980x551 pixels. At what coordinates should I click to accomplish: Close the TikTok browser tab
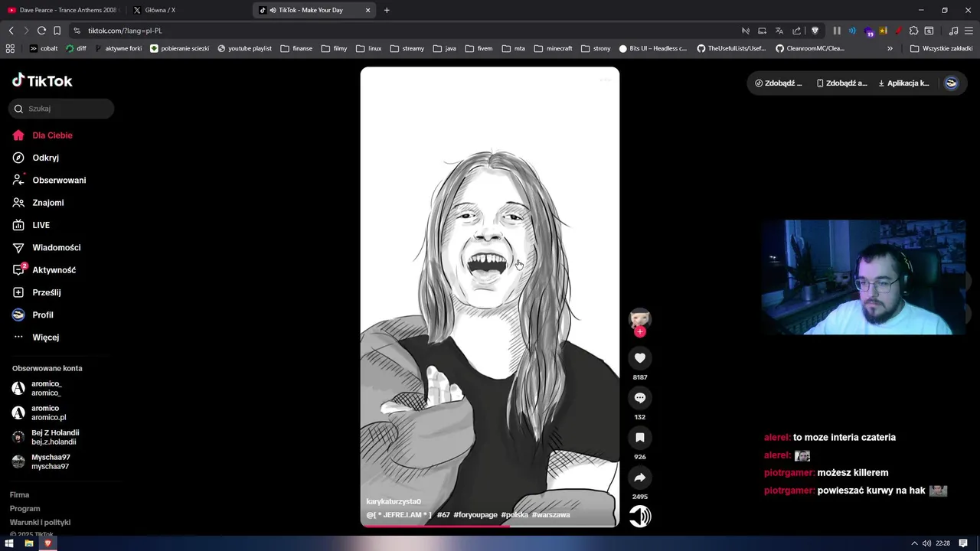(x=368, y=10)
